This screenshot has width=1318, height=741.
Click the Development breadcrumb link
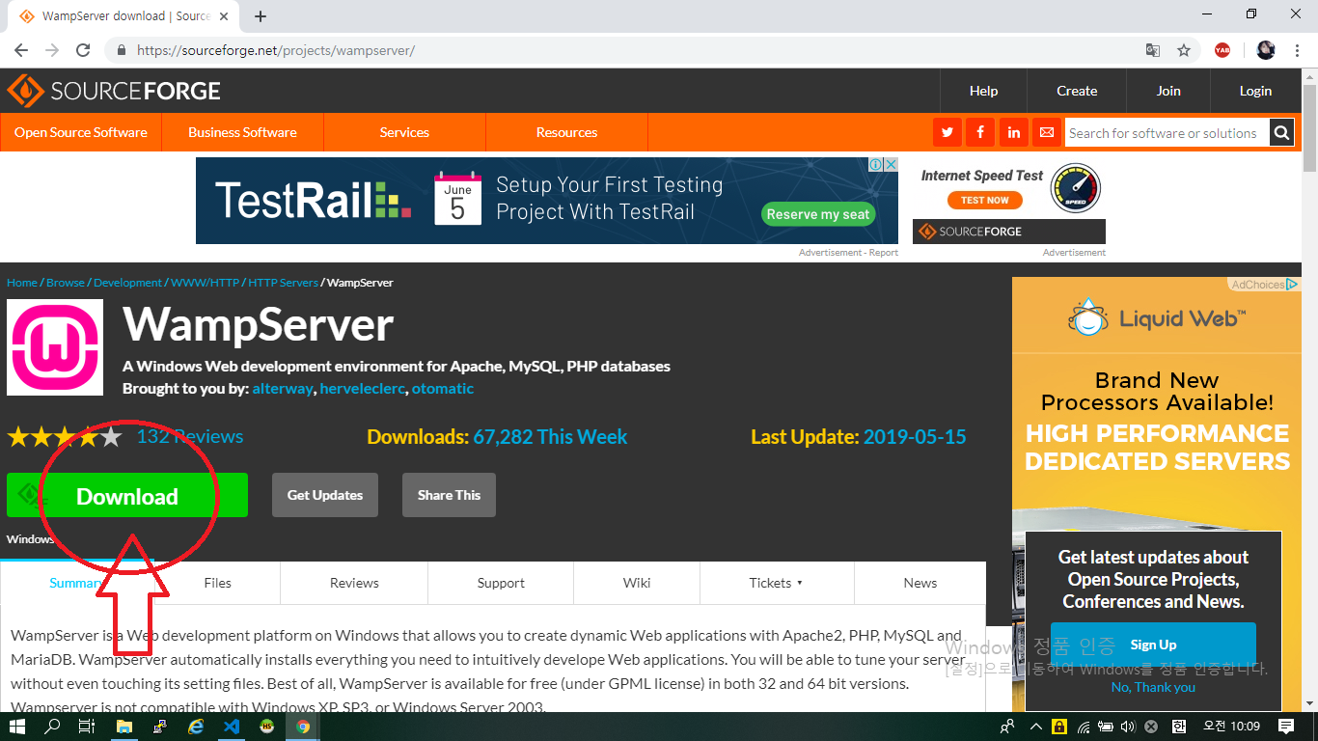tap(127, 283)
